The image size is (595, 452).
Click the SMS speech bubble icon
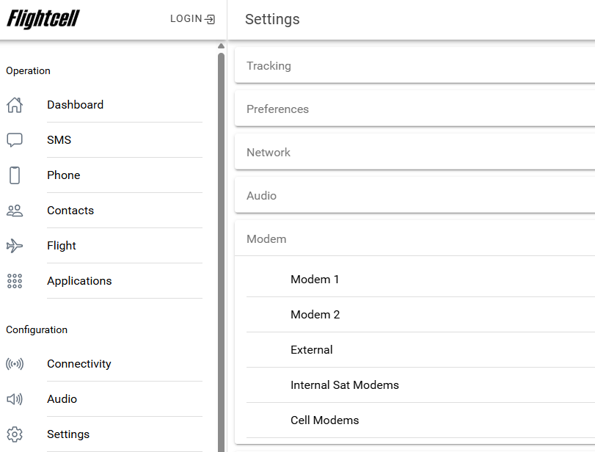tap(15, 140)
